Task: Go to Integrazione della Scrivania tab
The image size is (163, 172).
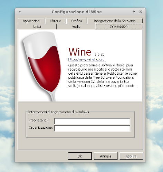Action: (115, 21)
